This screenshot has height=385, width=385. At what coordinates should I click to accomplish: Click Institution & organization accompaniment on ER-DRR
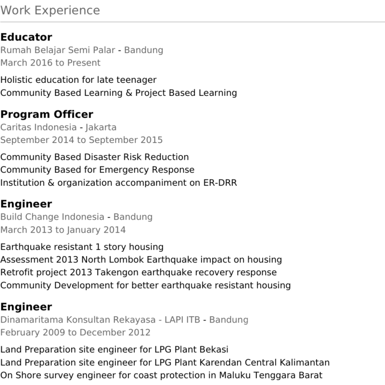(118, 183)
